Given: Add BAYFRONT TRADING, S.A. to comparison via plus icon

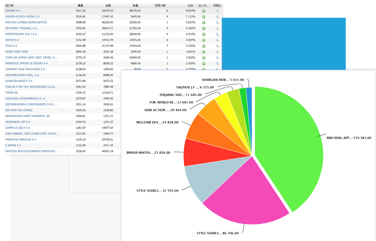Looking at the screenshot, I should [x=204, y=29].
